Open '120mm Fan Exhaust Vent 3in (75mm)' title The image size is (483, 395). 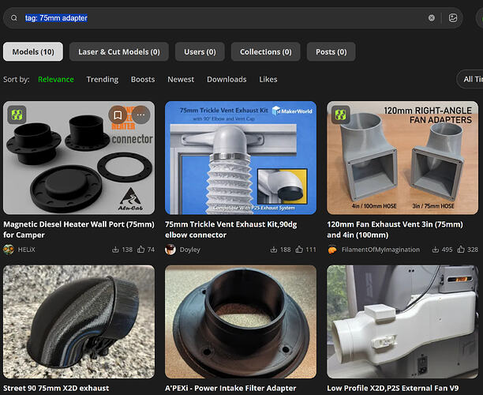coord(395,229)
